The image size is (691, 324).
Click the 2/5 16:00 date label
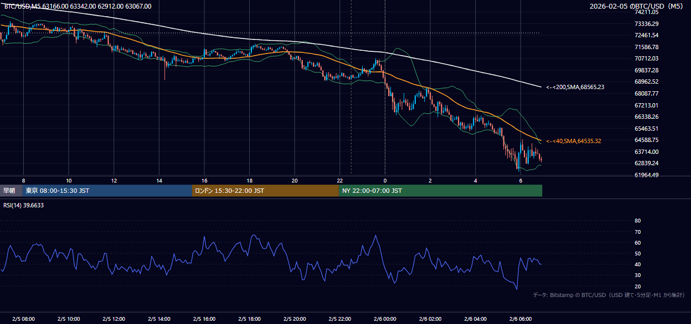pos(204,319)
